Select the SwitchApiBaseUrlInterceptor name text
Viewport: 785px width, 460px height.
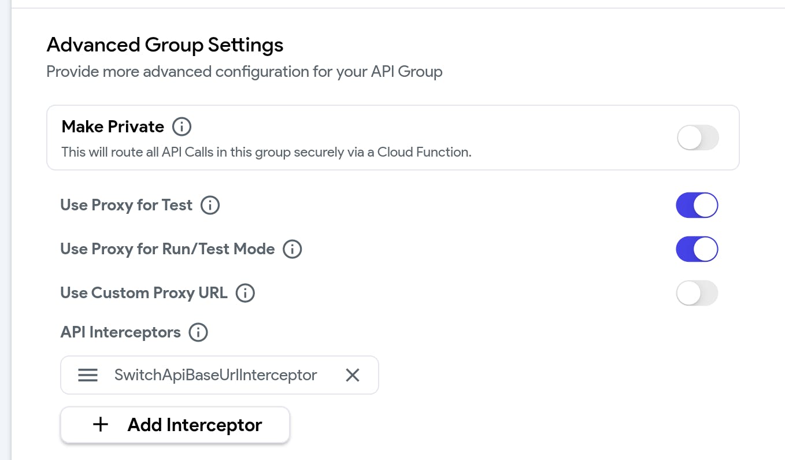pyautogui.click(x=216, y=375)
